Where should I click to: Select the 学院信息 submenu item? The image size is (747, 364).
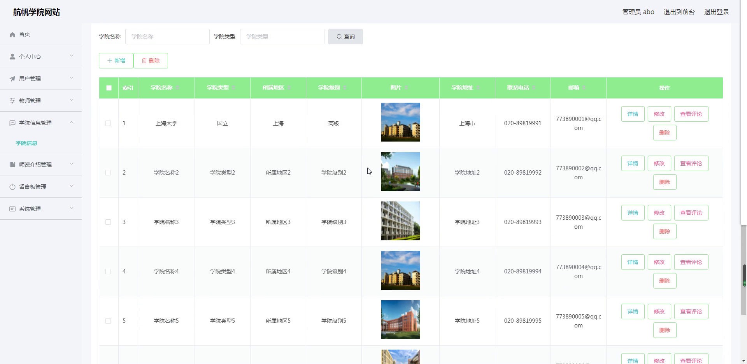[x=26, y=143]
